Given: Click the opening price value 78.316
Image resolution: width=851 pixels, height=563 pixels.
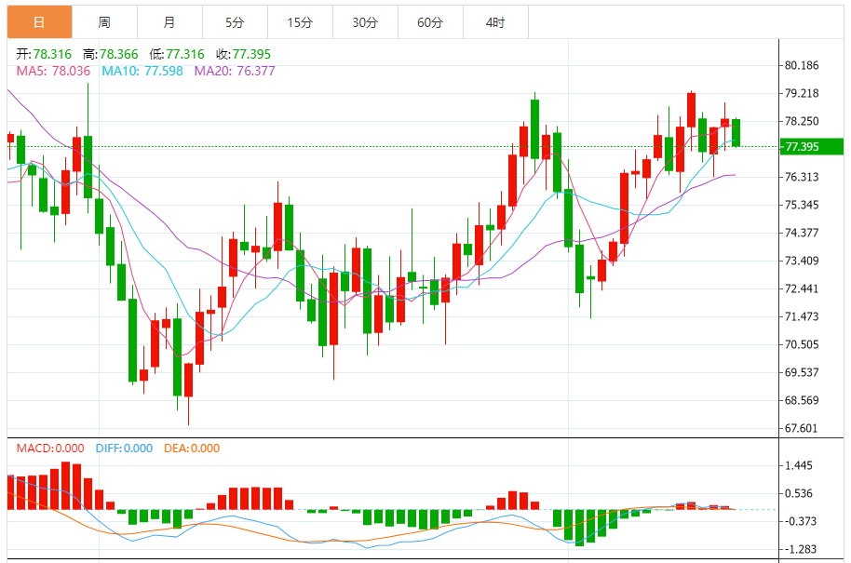Looking at the screenshot, I should (53, 54).
